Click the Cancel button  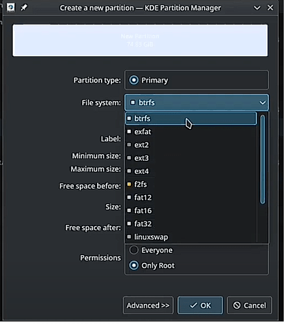click(x=249, y=305)
